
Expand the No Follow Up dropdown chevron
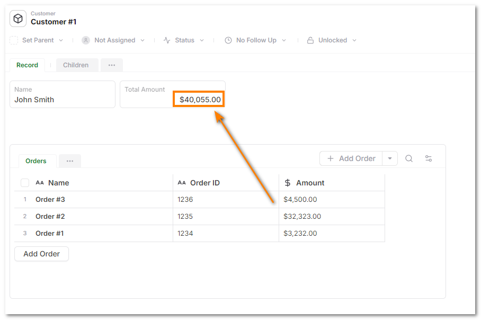[x=284, y=40]
